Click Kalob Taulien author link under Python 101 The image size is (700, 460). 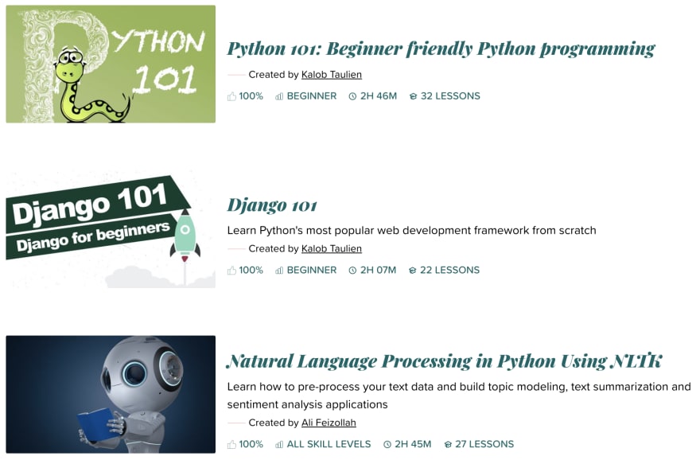331,75
